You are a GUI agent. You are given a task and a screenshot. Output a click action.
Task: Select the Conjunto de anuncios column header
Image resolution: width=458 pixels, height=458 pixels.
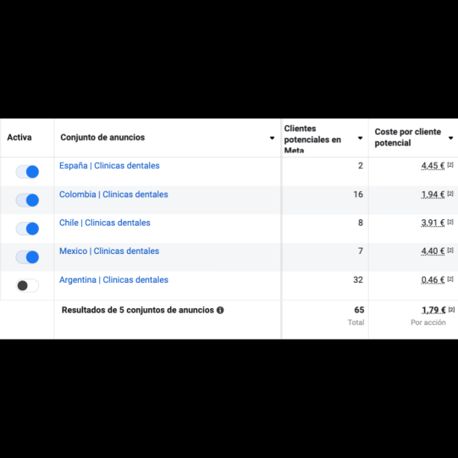[102, 137]
